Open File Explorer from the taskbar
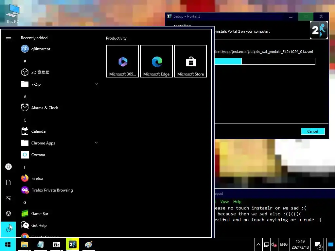335x251 pixels. coord(24,244)
